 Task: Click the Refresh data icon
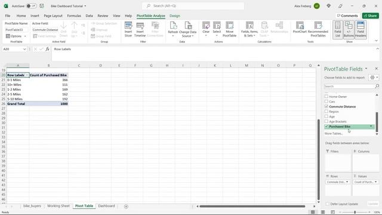point(173,29)
